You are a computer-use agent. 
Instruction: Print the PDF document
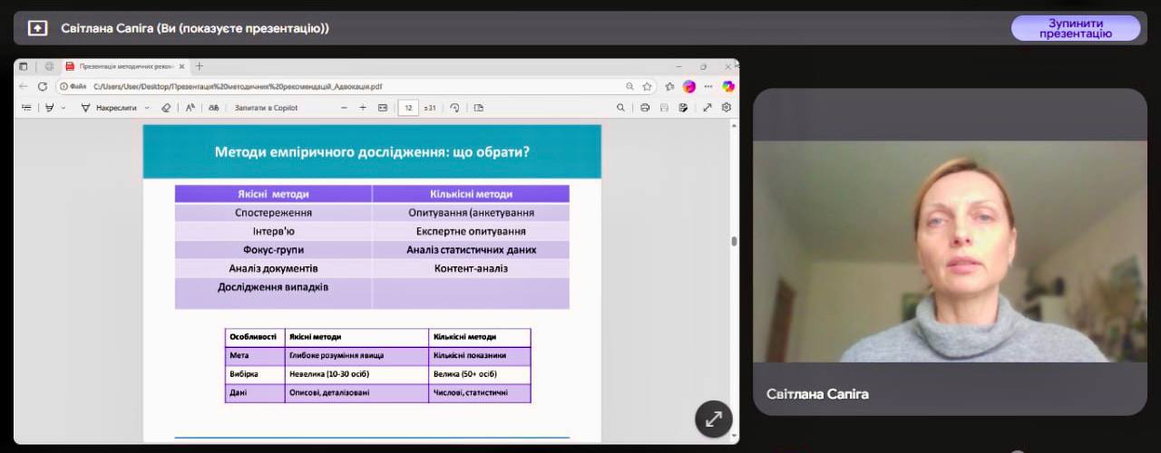click(x=645, y=107)
